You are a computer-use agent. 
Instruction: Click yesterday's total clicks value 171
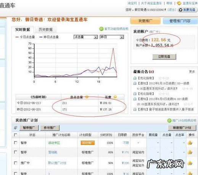pos(64,109)
